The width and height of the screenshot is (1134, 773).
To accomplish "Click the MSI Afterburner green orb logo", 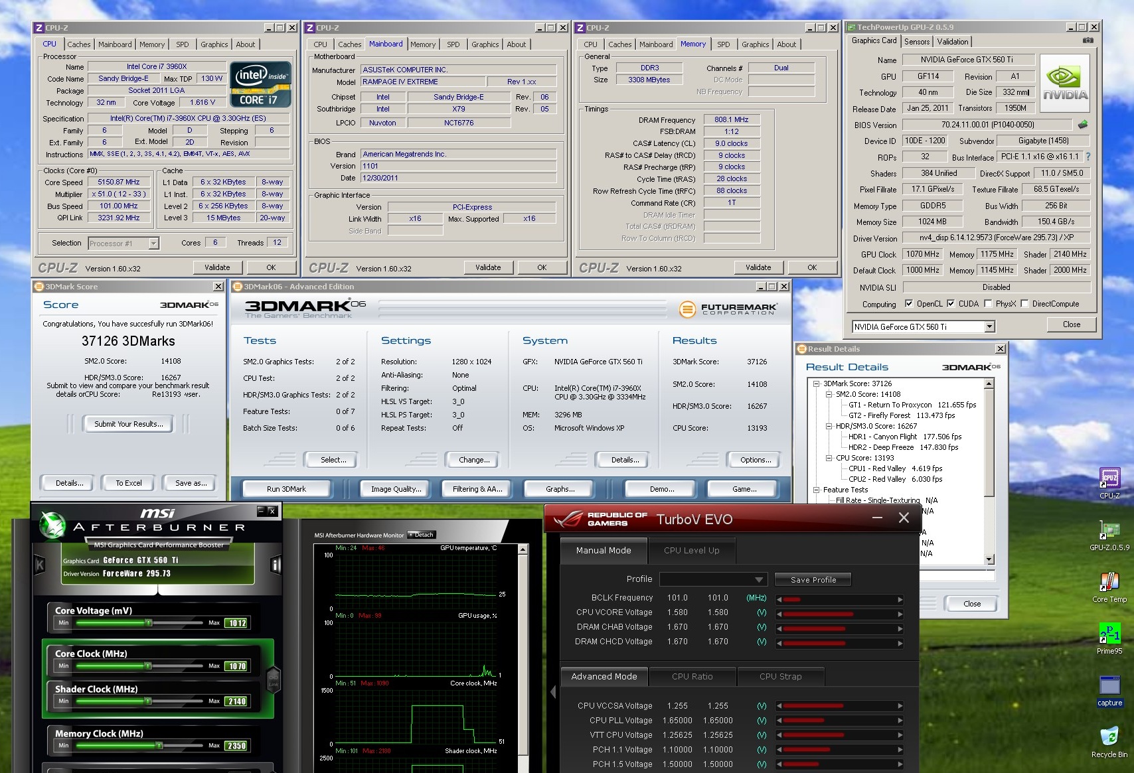I will [x=52, y=526].
